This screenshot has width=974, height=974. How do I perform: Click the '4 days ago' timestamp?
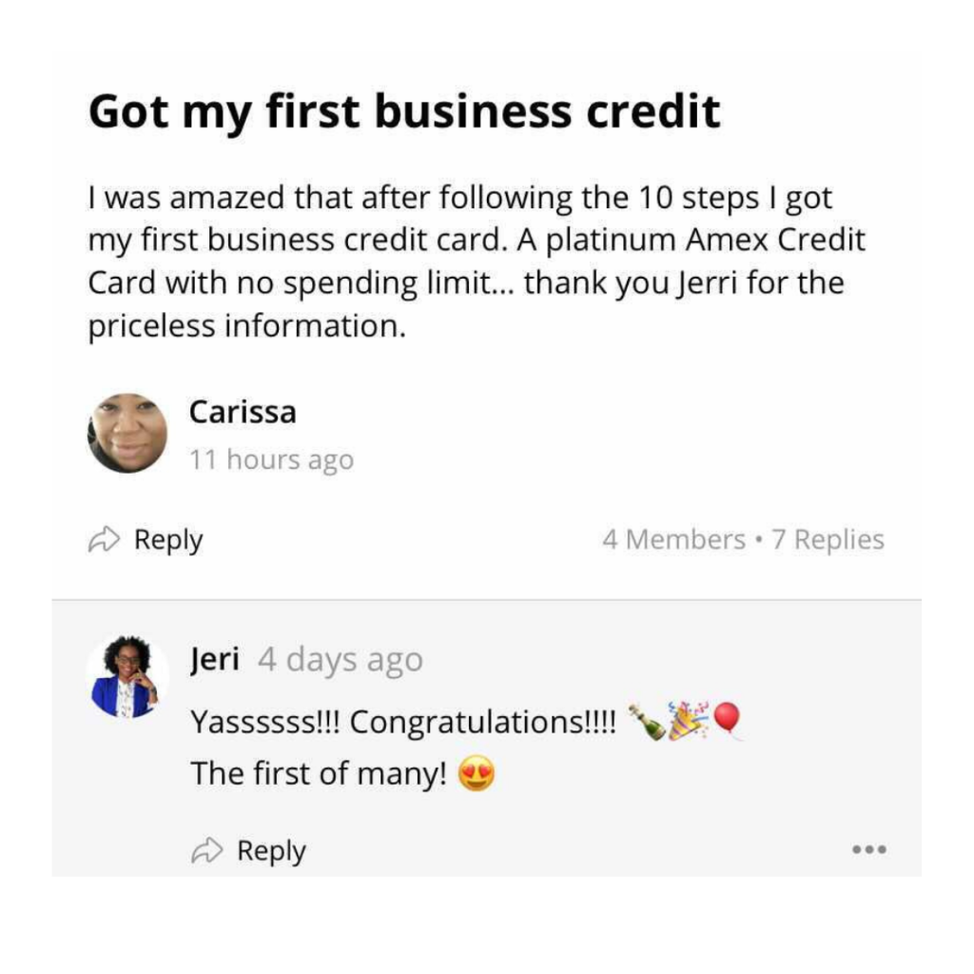pos(341,660)
